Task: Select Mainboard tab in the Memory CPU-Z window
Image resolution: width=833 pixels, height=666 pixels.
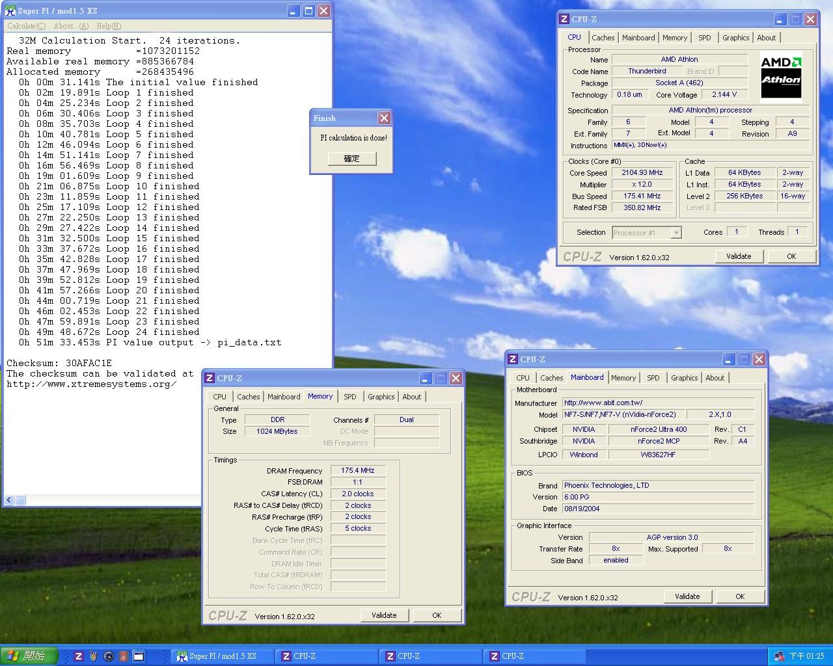Action: coord(284,397)
